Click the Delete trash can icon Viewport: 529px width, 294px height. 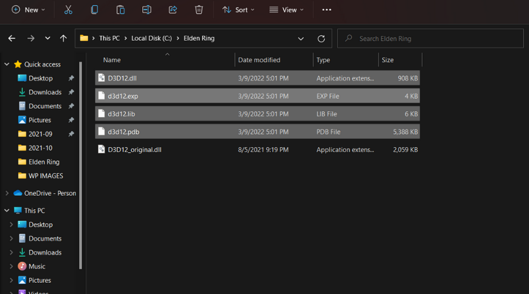[x=199, y=10]
